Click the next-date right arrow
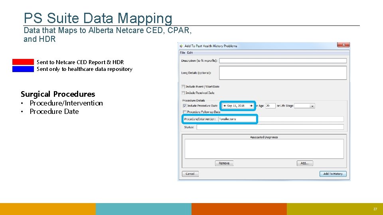383x215 pixels. 251,106
